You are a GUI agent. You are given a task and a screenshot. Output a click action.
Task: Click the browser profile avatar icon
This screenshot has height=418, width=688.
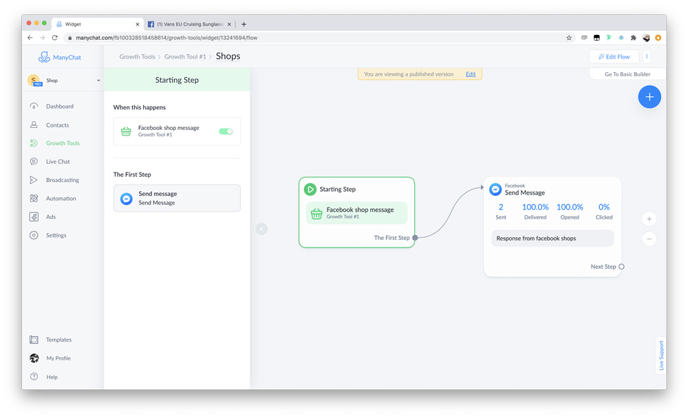click(646, 38)
